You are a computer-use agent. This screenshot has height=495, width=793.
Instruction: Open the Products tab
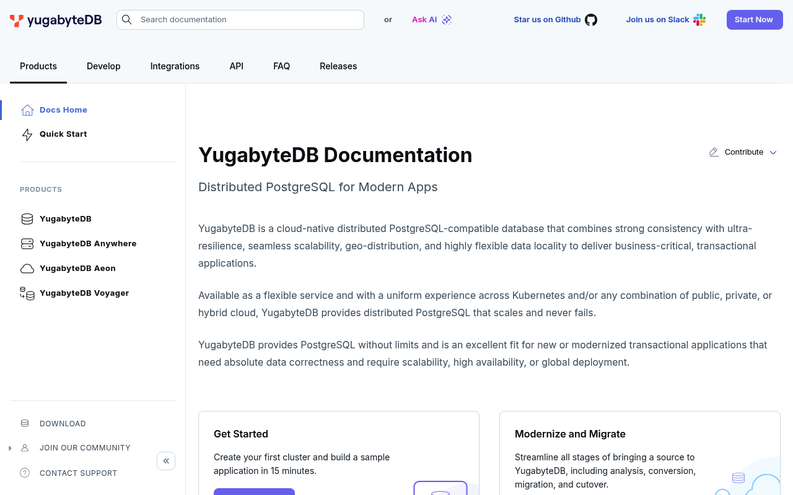pos(38,66)
